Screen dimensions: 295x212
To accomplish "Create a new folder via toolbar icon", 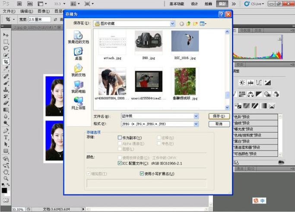I will 195,23.
